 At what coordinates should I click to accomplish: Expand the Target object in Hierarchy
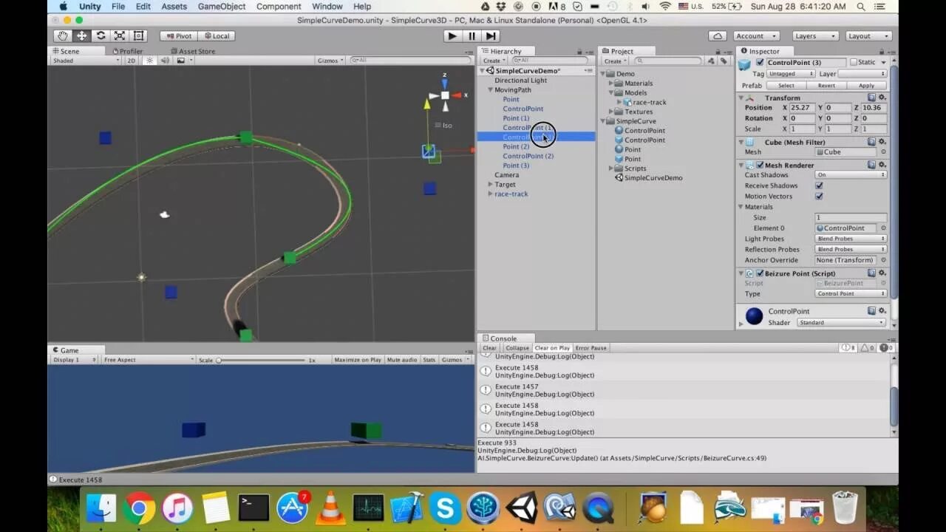pyautogui.click(x=490, y=184)
